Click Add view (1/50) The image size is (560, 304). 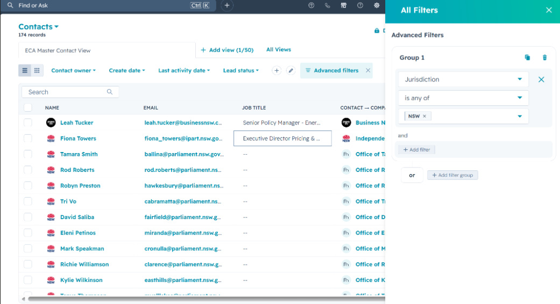point(227,50)
